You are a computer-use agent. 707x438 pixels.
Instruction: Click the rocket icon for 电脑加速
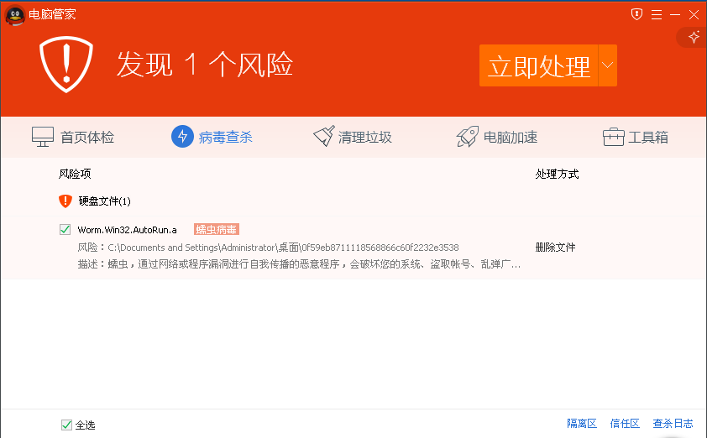[x=468, y=137]
